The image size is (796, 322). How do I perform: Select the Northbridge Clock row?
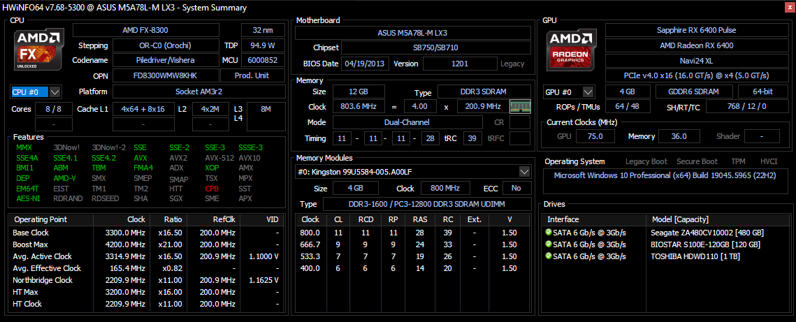point(147,280)
